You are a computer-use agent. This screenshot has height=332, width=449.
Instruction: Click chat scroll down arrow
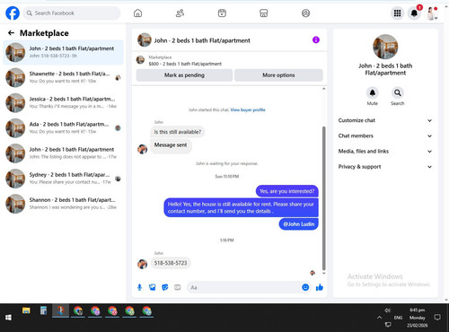(323, 273)
